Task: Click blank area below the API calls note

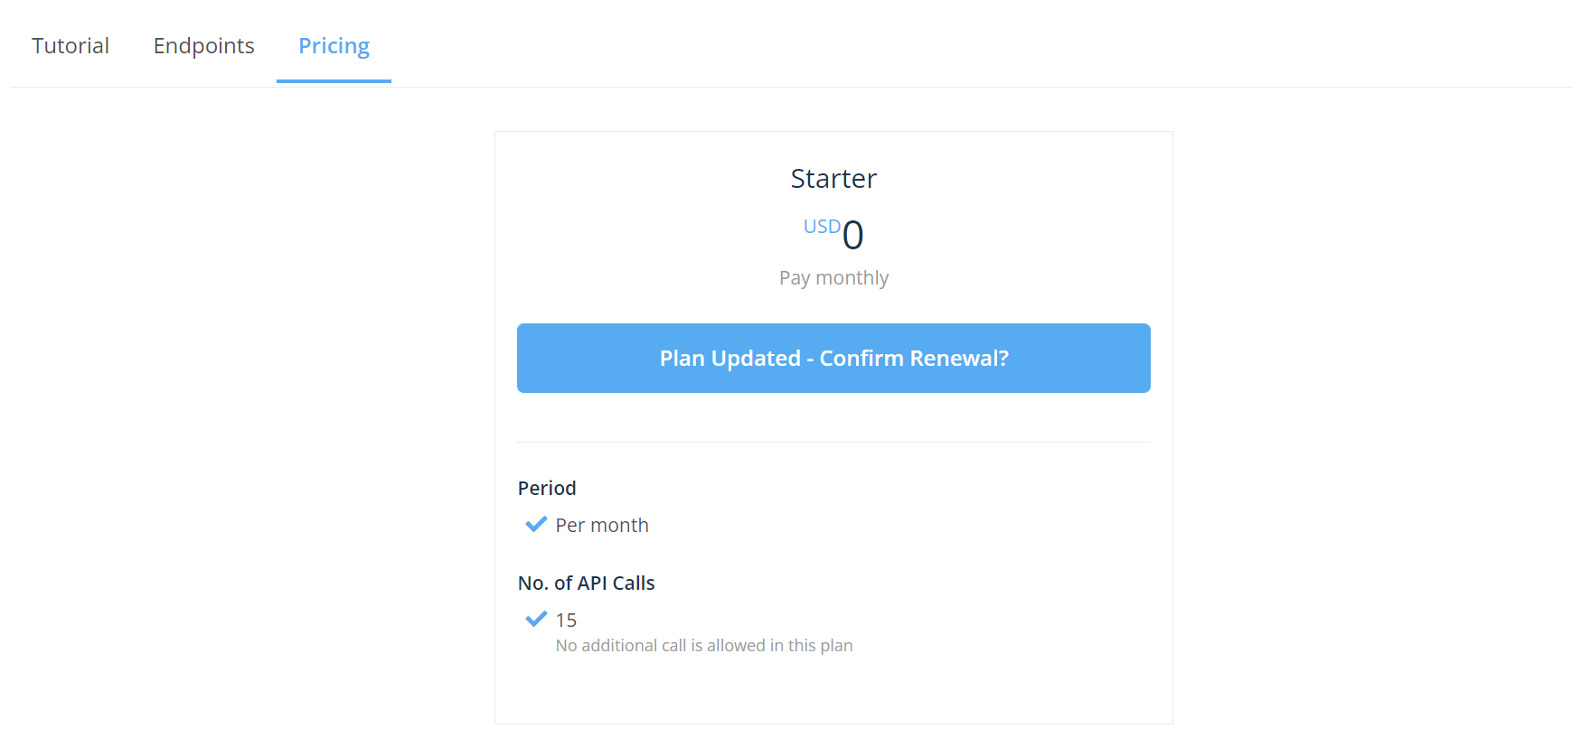Action: [x=833, y=691]
